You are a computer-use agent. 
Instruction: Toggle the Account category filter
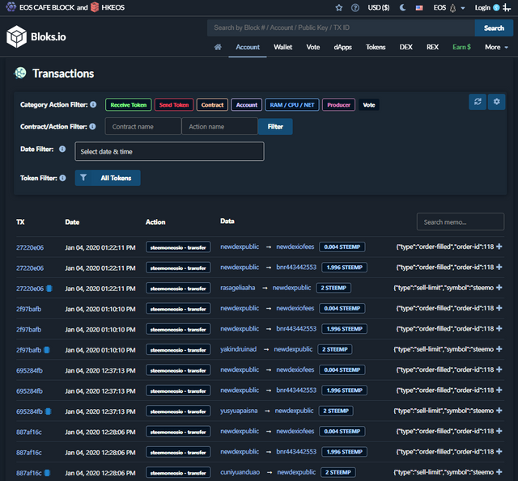[246, 105]
